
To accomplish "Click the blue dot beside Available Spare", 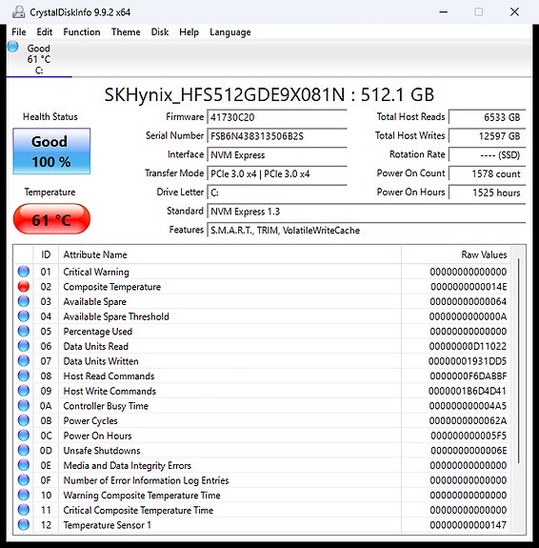I will [x=24, y=301].
